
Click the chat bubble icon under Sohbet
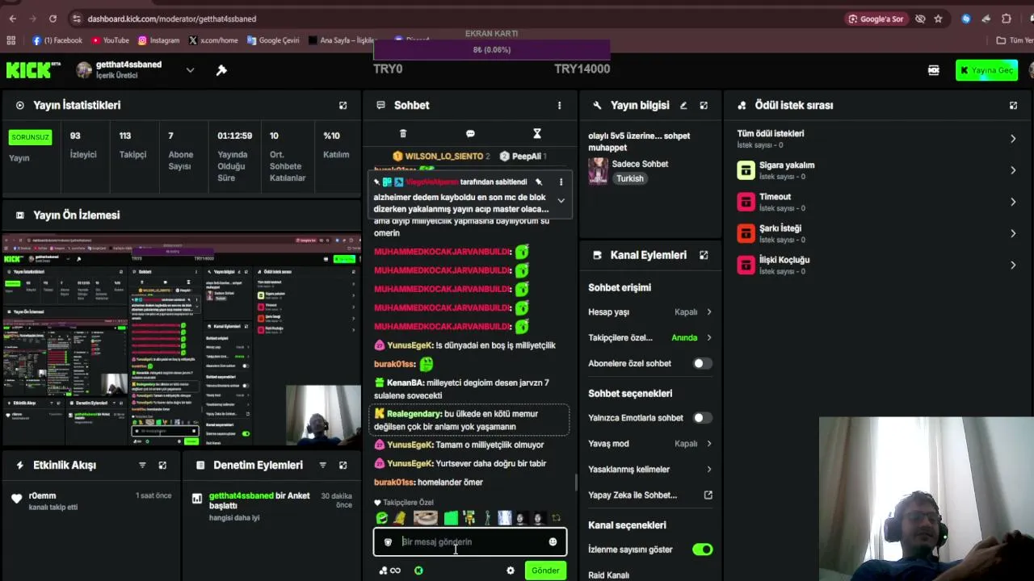click(x=470, y=134)
